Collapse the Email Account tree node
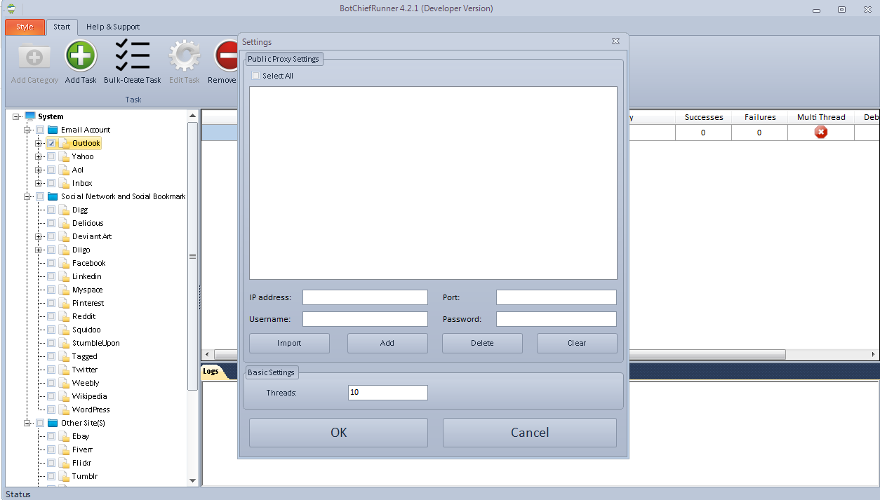880x500 pixels. pos(28,130)
